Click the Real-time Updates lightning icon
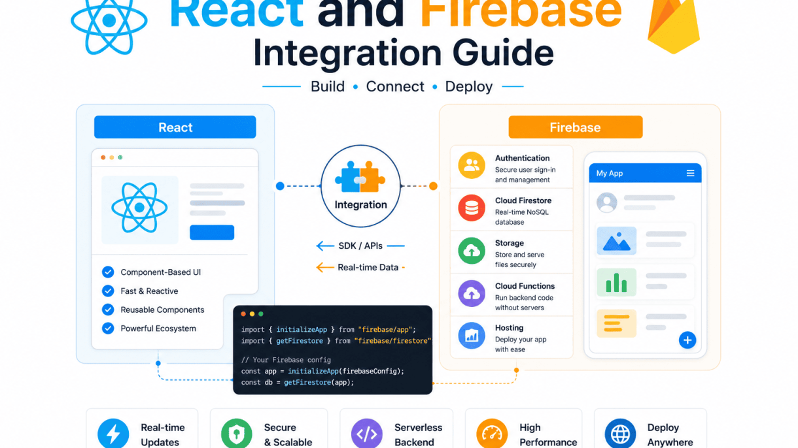798x448 pixels. point(113,434)
